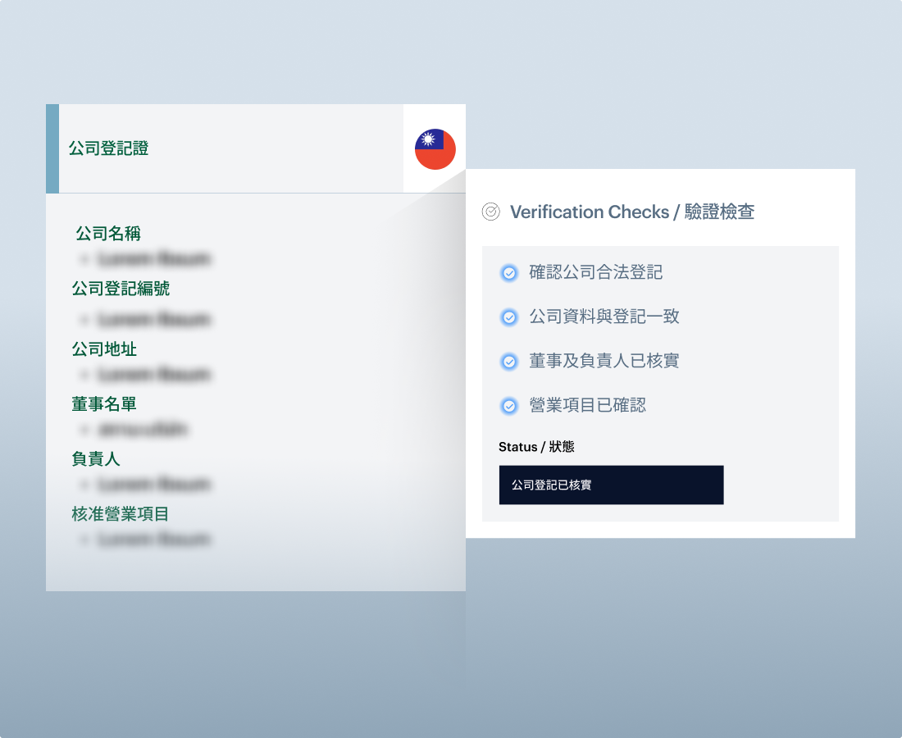The height and width of the screenshot is (738, 902).
Task: Toggle the checkmark for 營業項目已確認
Action: pos(509,406)
